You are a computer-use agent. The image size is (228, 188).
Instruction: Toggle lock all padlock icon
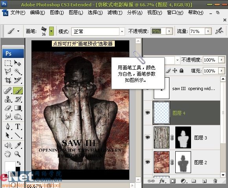pyautogui.click(x=181, y=70)
